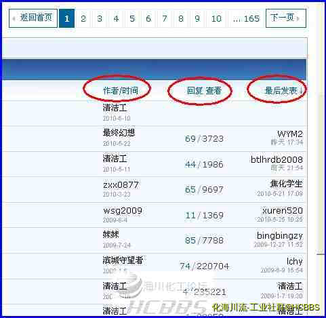Jump to last page 165
The height and width of the screenshot is (318, 326).
[x=246, y=18]
